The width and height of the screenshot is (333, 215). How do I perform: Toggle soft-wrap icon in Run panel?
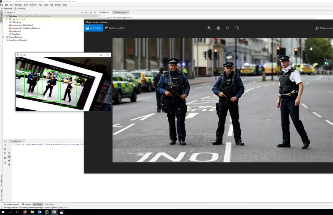(x=9, y=153)
